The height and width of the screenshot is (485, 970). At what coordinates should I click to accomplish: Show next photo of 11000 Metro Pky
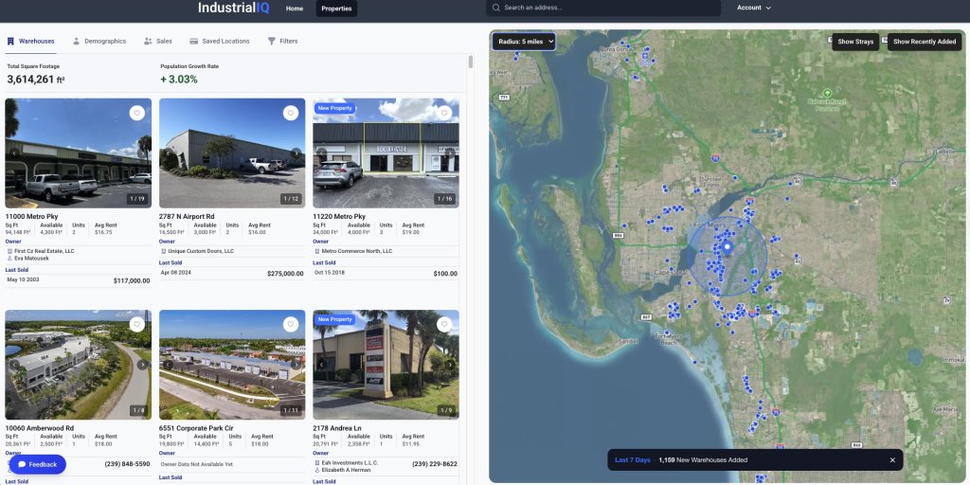(x=142, y=153)
